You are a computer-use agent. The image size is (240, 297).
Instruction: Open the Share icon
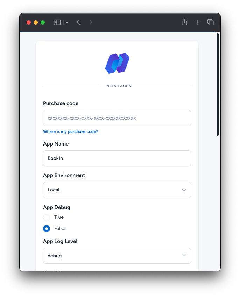coord(184,22)
